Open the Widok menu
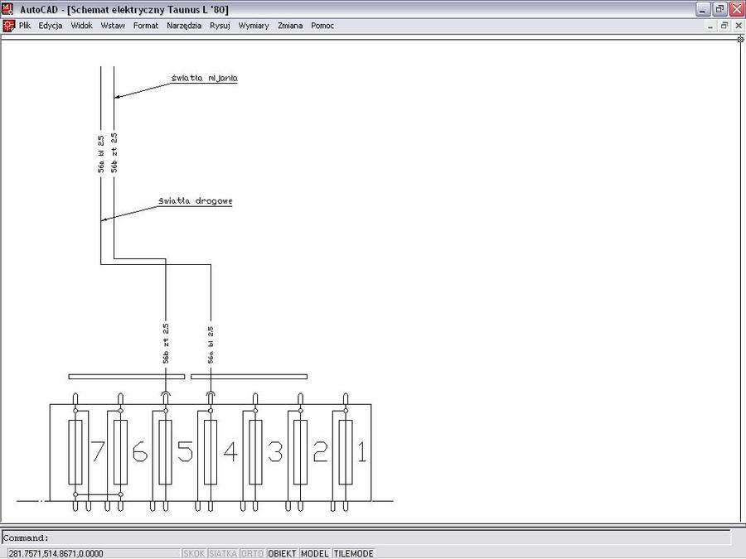Image resolution: width=746 pixels, height=559 pixels. point(82,26)
